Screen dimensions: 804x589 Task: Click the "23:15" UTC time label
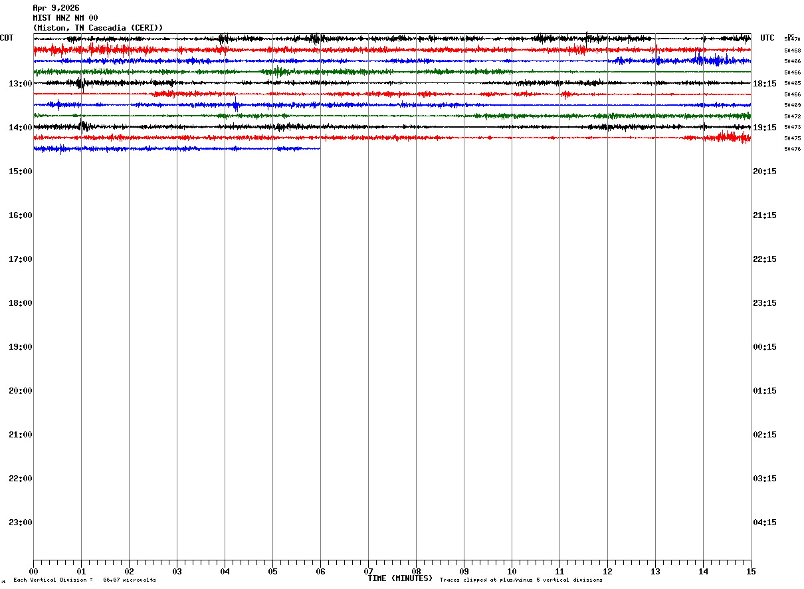(765, 303)
